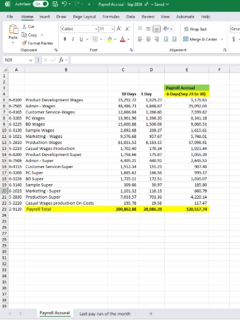This screenshot has height=320, width=240.
Task: Apply the red font color
Action: coord(123,39)
